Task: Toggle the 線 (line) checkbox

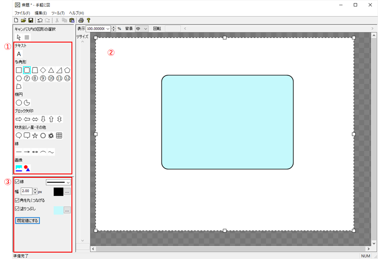Action: click(x=17, y=182)
